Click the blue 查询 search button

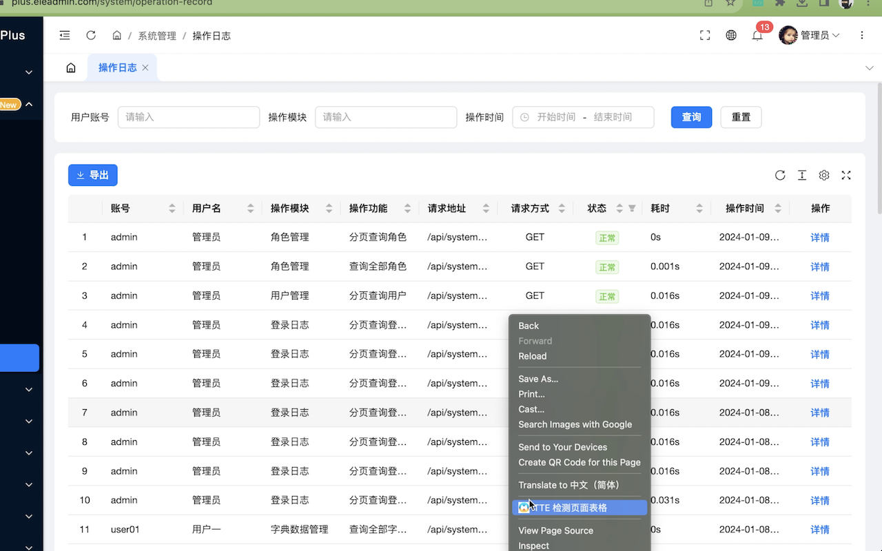tap(691, 117)
